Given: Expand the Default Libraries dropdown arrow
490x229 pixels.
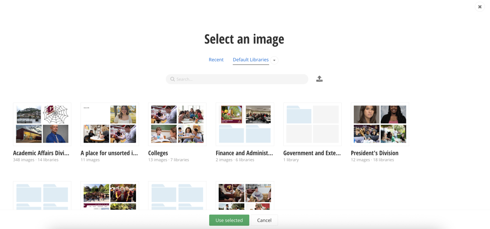Looking at the screenshot, I should click(274, 60).
